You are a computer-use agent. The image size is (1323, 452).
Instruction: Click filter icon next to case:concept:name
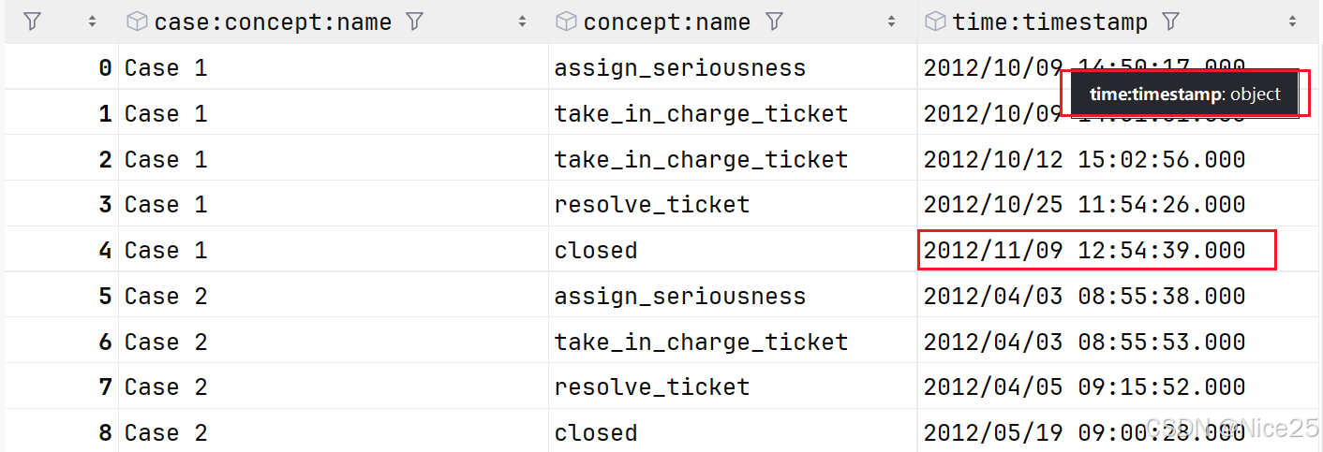[x=415, y=22]
